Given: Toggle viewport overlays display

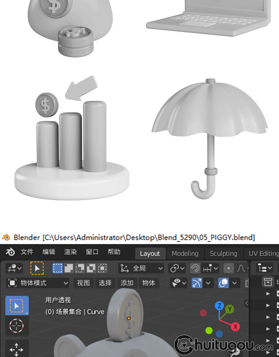Looking at the screenshot, I should point(224,283).
